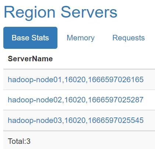Open the hadoop-node02 region server link
The height and width of the screenshot is (149, 155).
(x=76, y=100)
